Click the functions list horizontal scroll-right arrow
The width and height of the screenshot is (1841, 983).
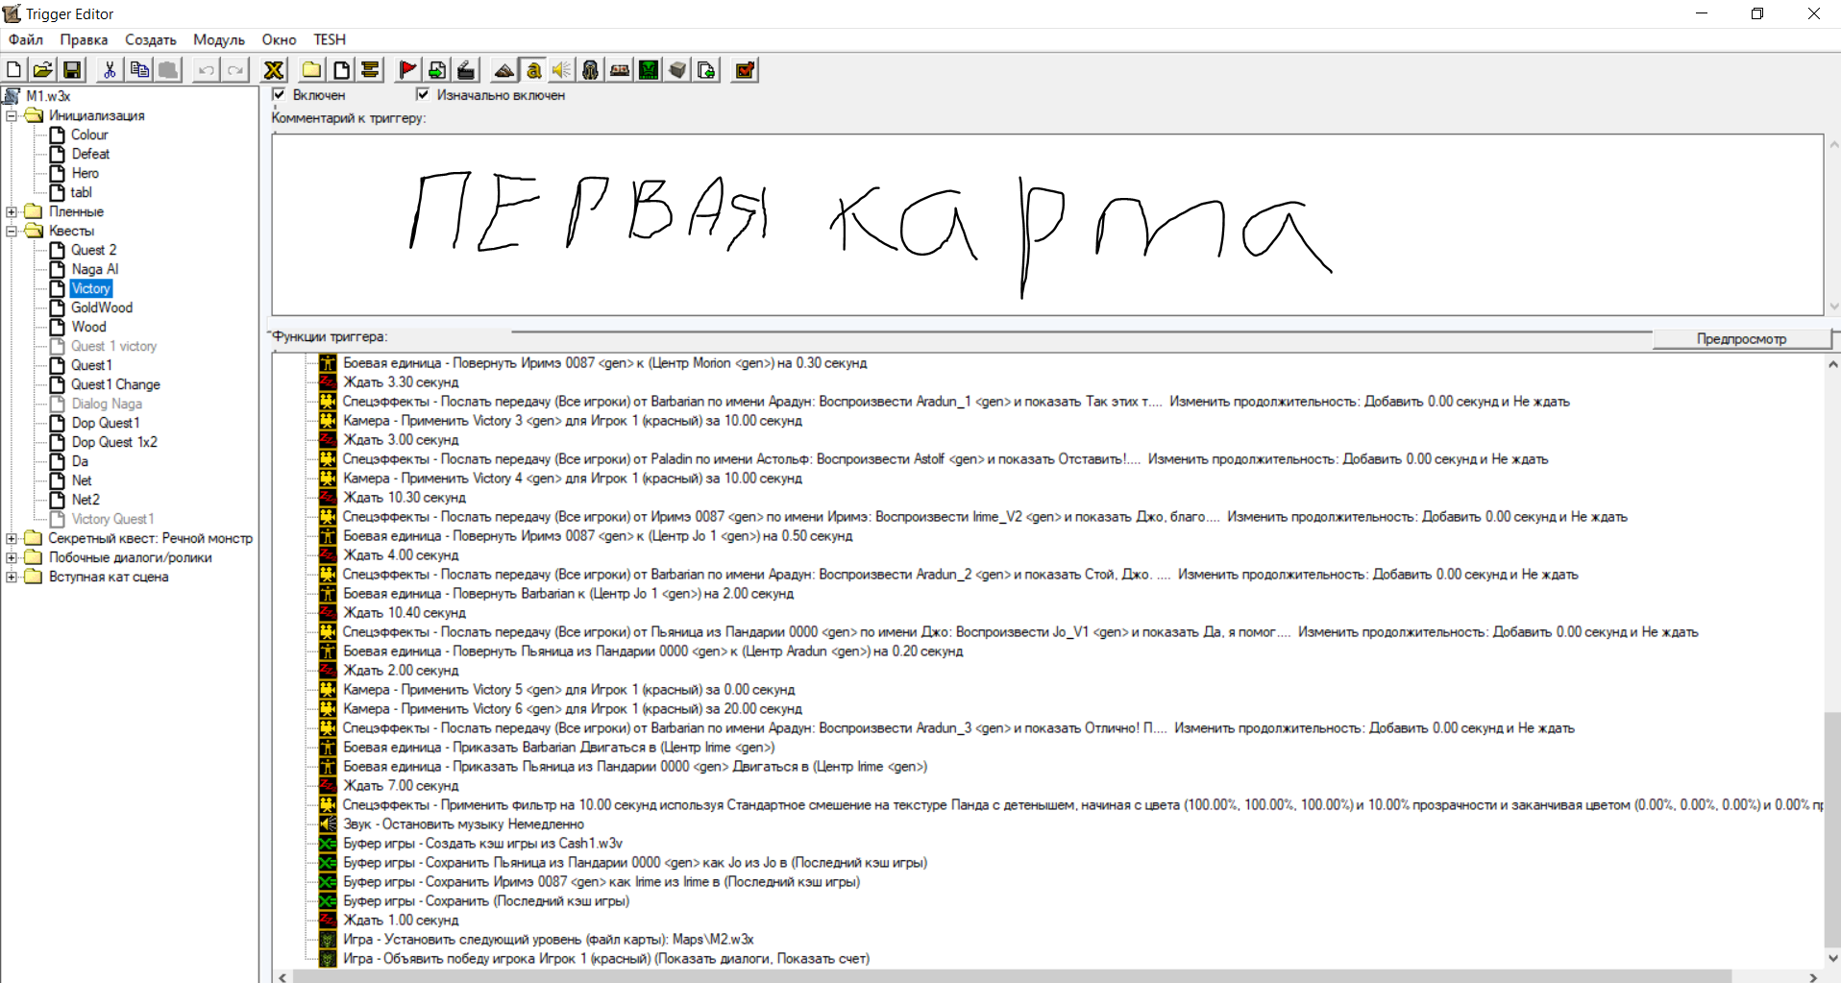(1813, 976)
